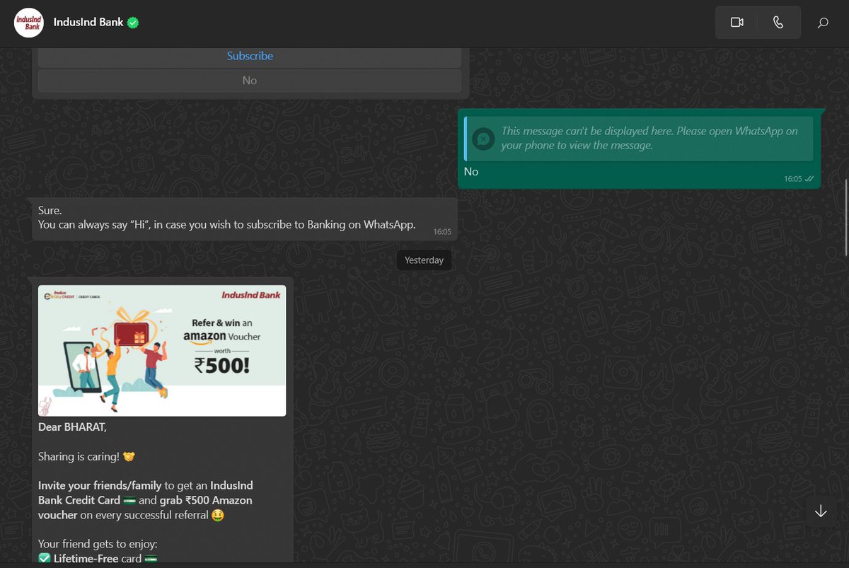Image resolution: width=849 pixels, height=568 pixels.
Task: Click "Lifetime-Free card" line
Action: pos(97,559)
